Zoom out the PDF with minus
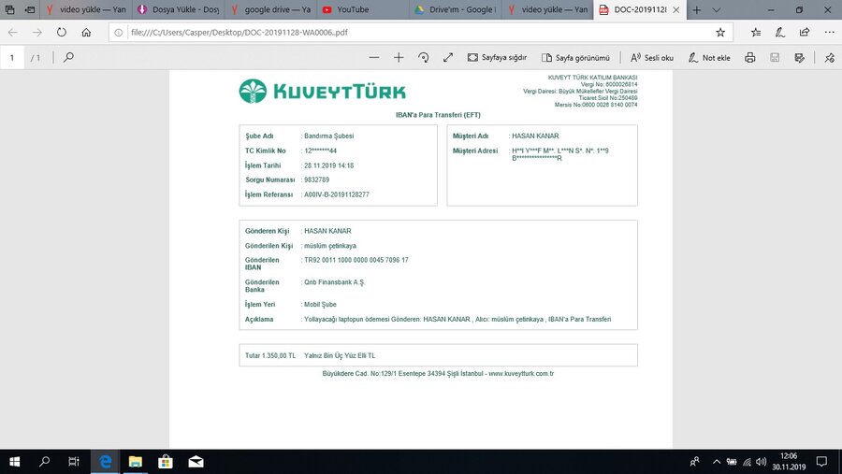This screenshot has width=842, height=474. [374, 57]
